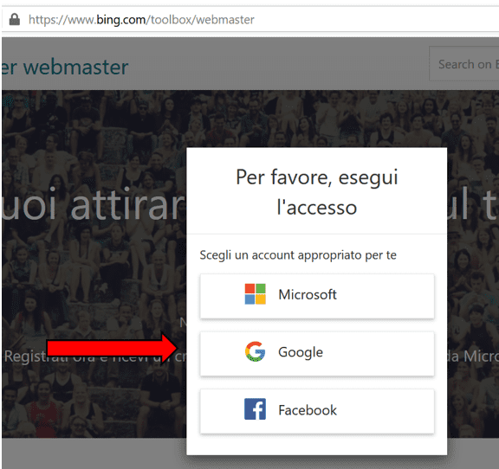The image size is (499, 469).
Task: Click the Google G logo
Action: (255, 351)
